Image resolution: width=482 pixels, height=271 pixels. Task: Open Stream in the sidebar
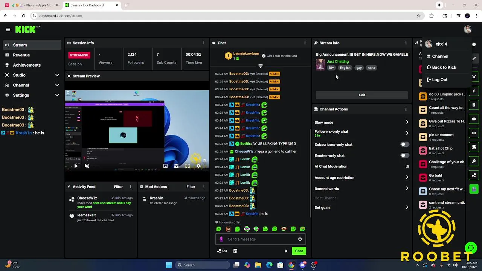click(32, 45)
